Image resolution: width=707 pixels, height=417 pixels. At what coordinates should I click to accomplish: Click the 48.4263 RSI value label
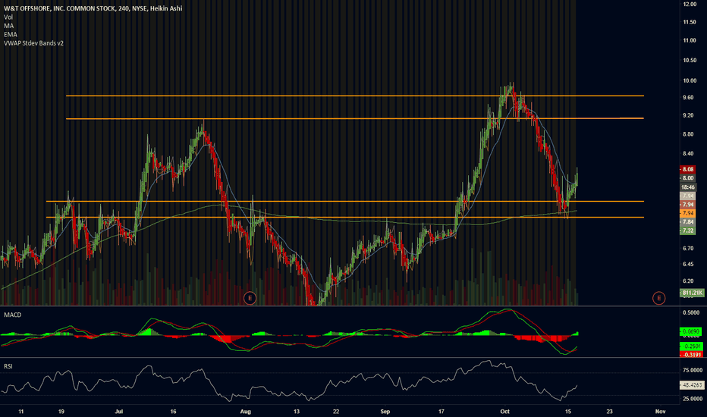click(x=691, y=385)
